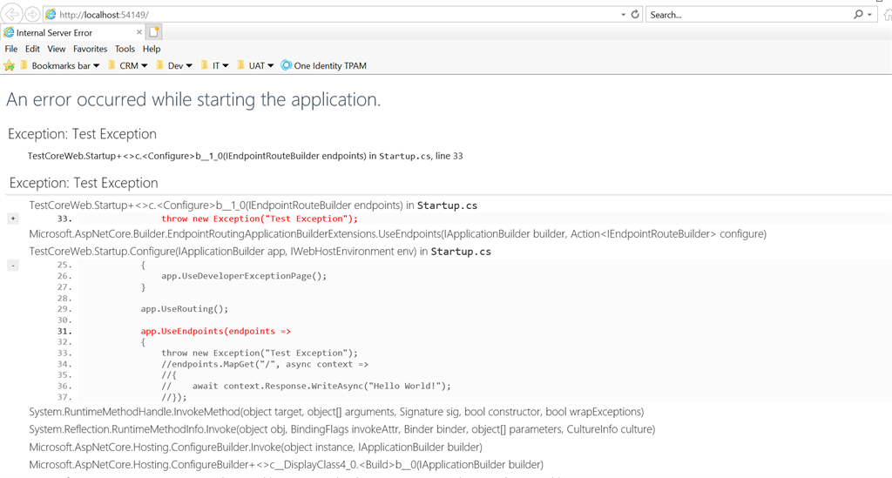Refresh the page with the reload icon
The image size is (892, 478).
(635, 14)
